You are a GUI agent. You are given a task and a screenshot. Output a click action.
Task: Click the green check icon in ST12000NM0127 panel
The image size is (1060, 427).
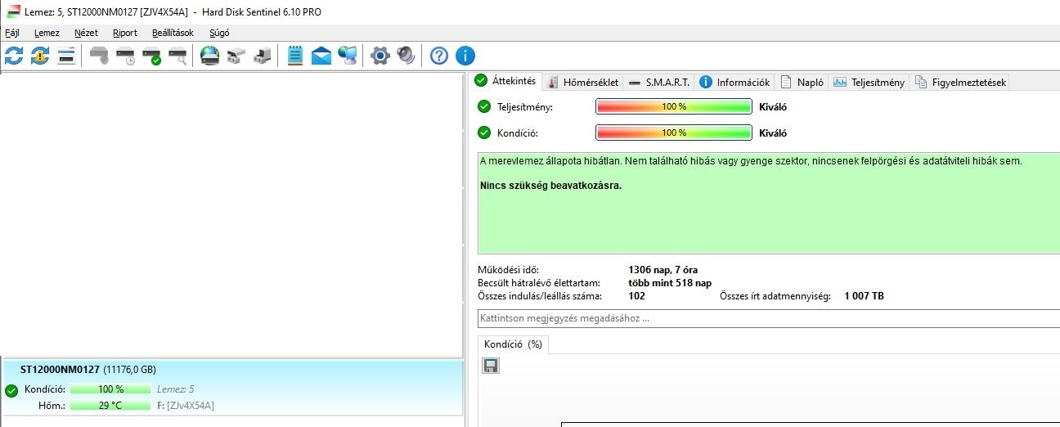(x=11, y=390)
